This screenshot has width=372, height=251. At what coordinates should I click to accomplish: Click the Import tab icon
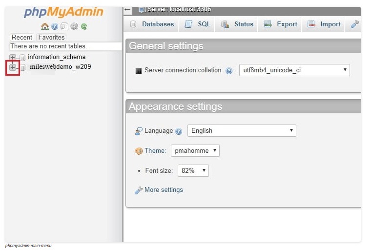[x=311, y=24]
